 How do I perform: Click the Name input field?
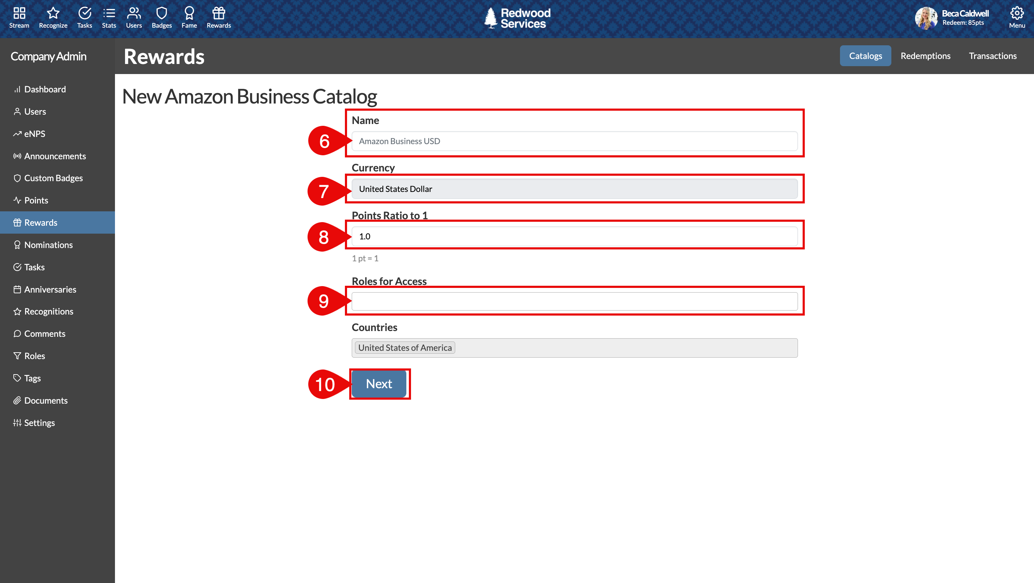pos(574,141)
